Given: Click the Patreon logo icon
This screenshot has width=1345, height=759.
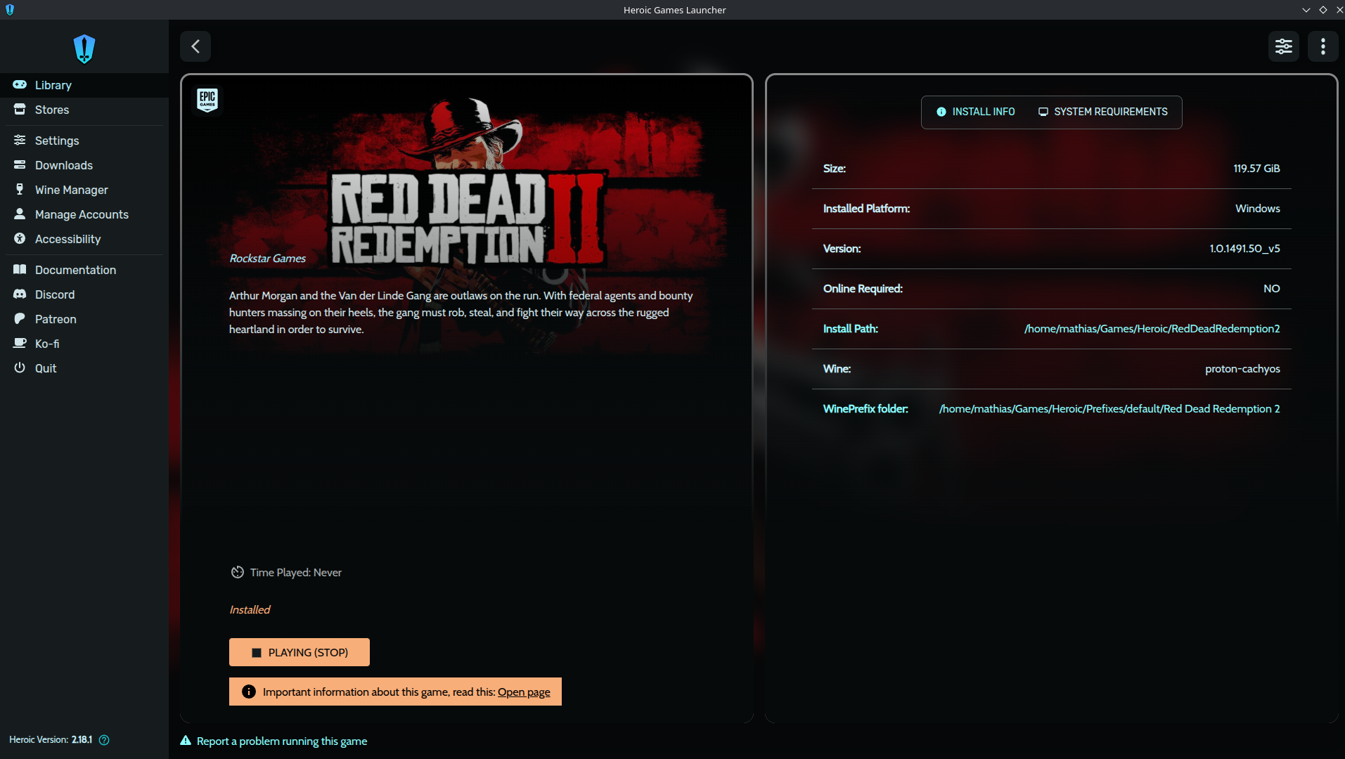Looking at the screenshot, I should 20,318.
